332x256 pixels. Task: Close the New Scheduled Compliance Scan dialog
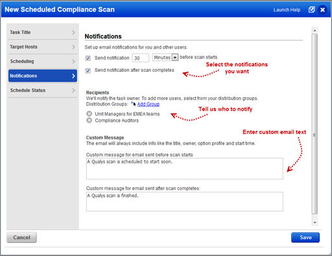pyautogui.click(x=322, y=10)
